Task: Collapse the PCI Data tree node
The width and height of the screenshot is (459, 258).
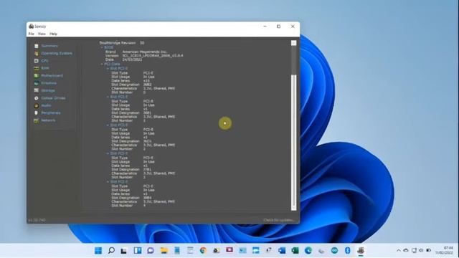Action: pyautogui.click(x=102, y=64)
